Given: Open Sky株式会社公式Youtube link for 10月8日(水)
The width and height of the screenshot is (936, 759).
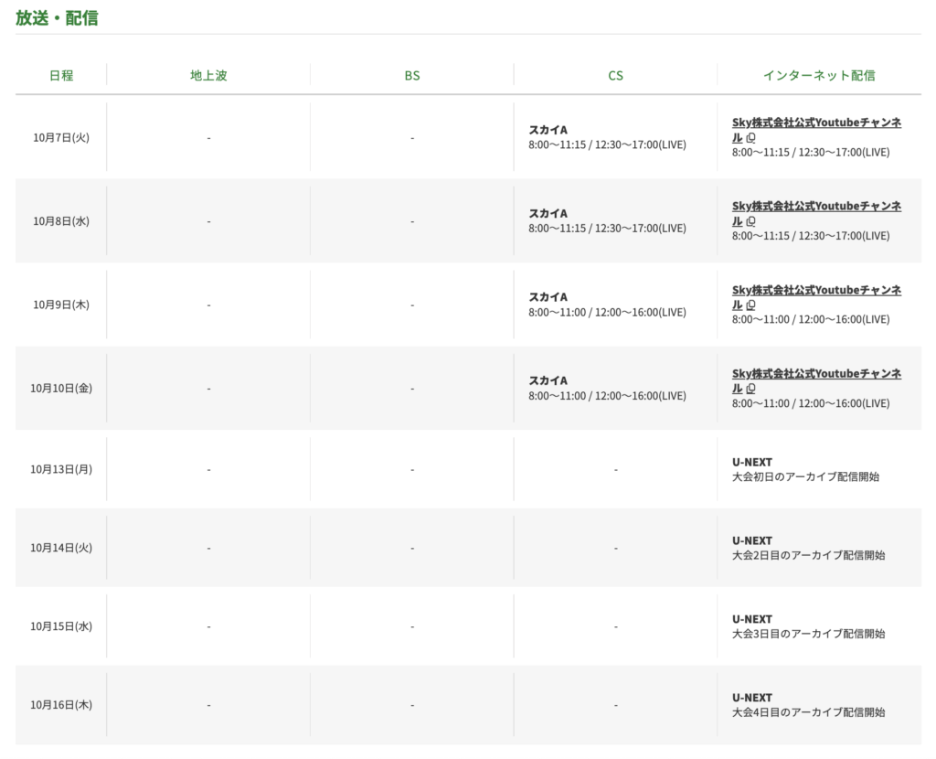Looking at the screenshot, I should click(x=816, y=207).
